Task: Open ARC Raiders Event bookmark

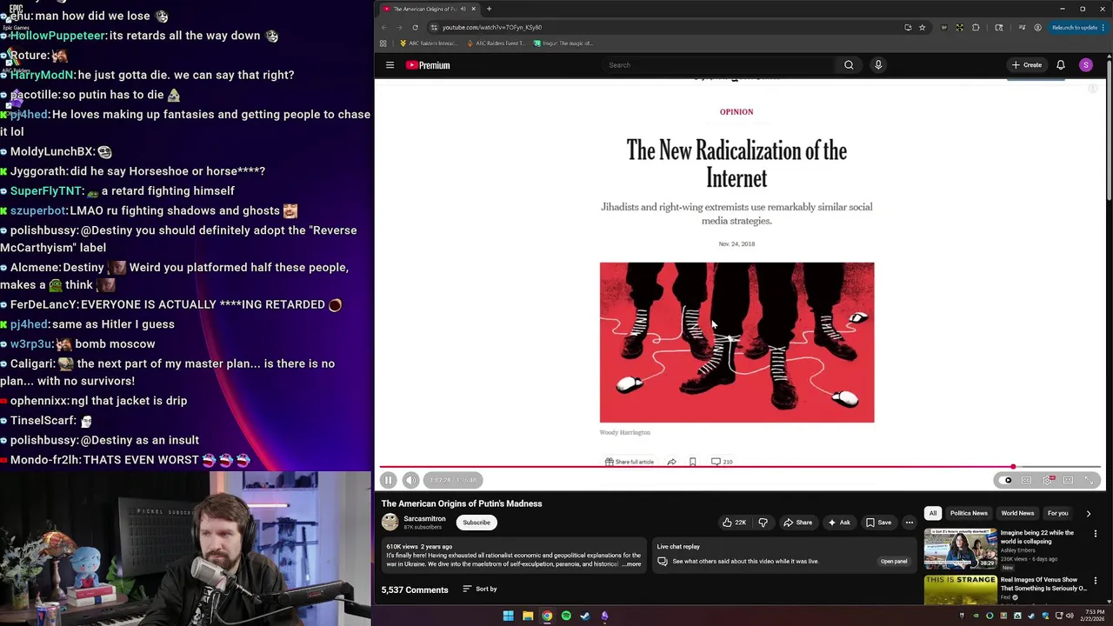Action: [495, 43]
